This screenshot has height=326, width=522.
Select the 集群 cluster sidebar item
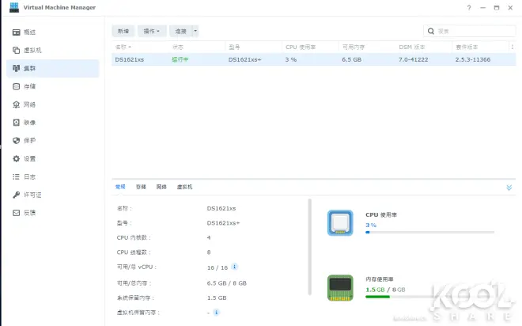pos(53,68)
